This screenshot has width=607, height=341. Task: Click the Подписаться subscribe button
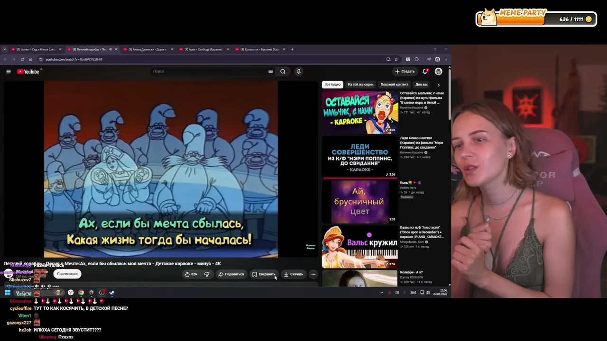pyautogui.click(x=67, y=274)
